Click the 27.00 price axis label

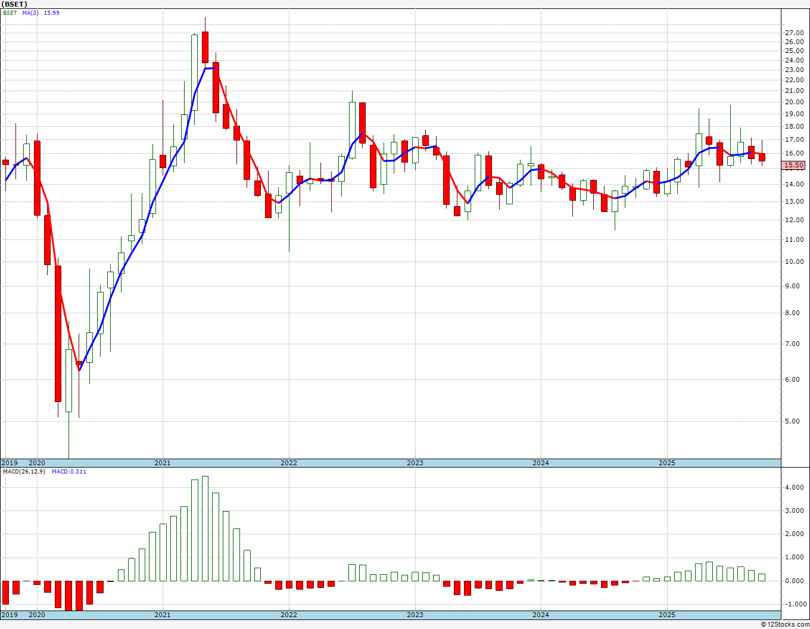(x=795, y=33)
